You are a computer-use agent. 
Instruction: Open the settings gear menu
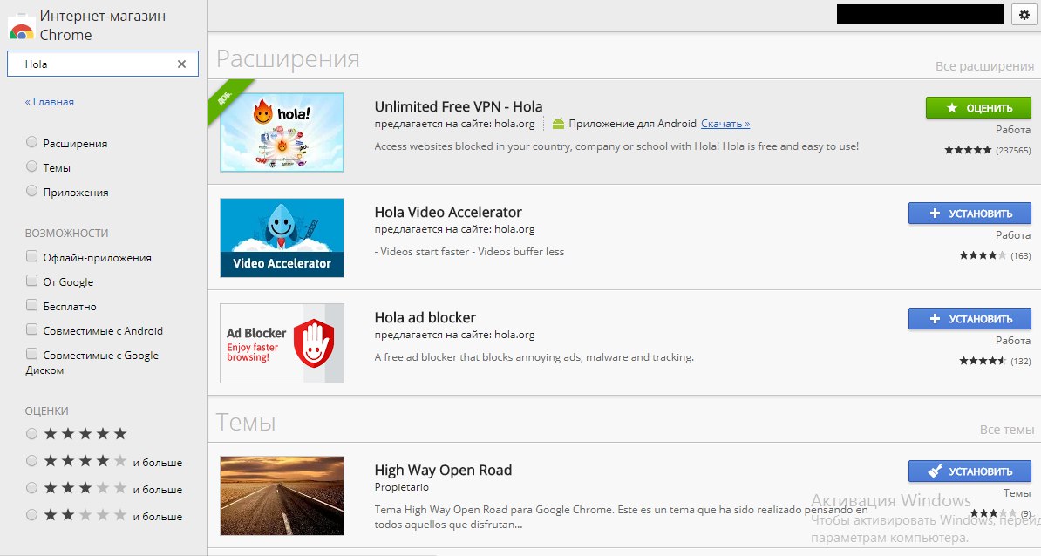coord(1024,15)
